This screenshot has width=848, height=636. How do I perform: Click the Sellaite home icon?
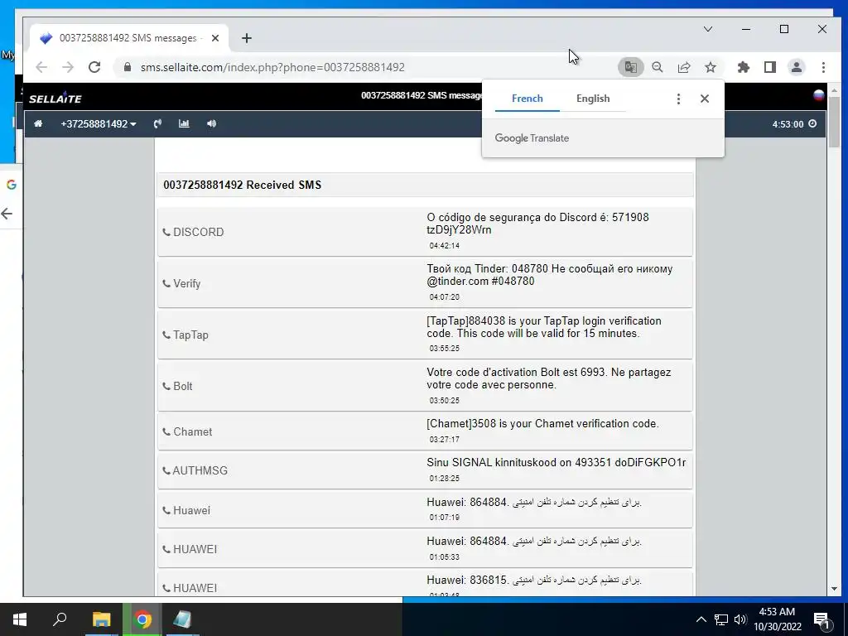pyautogui.click(x=38, y=124)
